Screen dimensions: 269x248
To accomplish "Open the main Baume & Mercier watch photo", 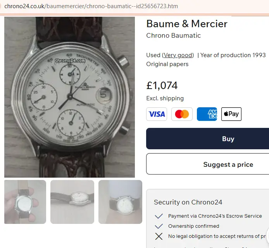I will 70,97.
